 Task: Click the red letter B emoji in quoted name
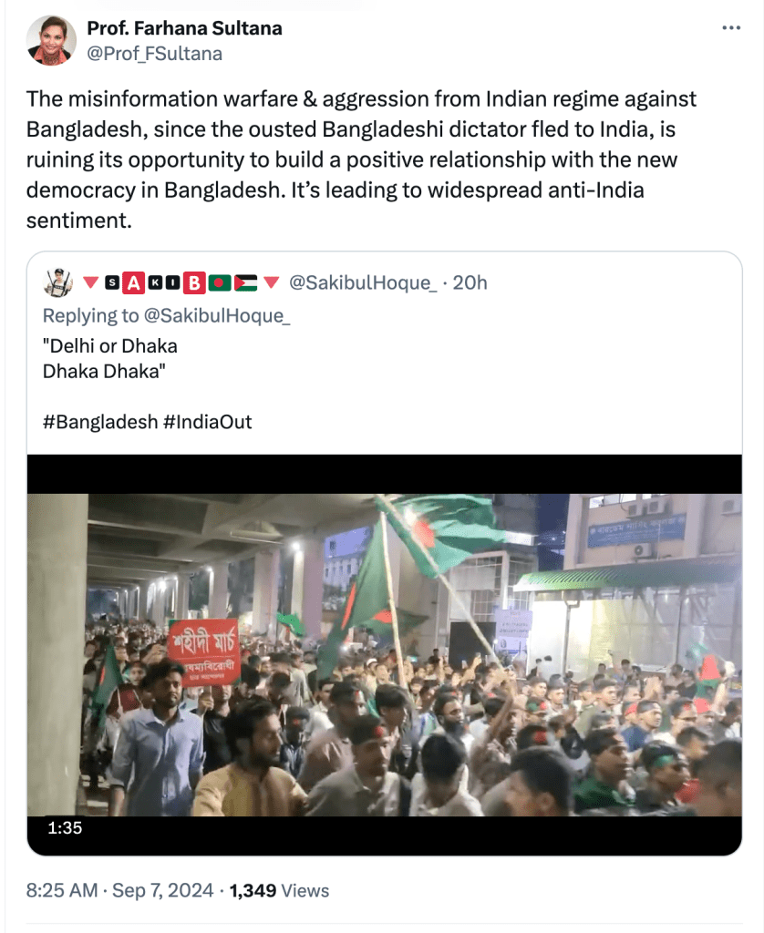[x=193, y=283]
